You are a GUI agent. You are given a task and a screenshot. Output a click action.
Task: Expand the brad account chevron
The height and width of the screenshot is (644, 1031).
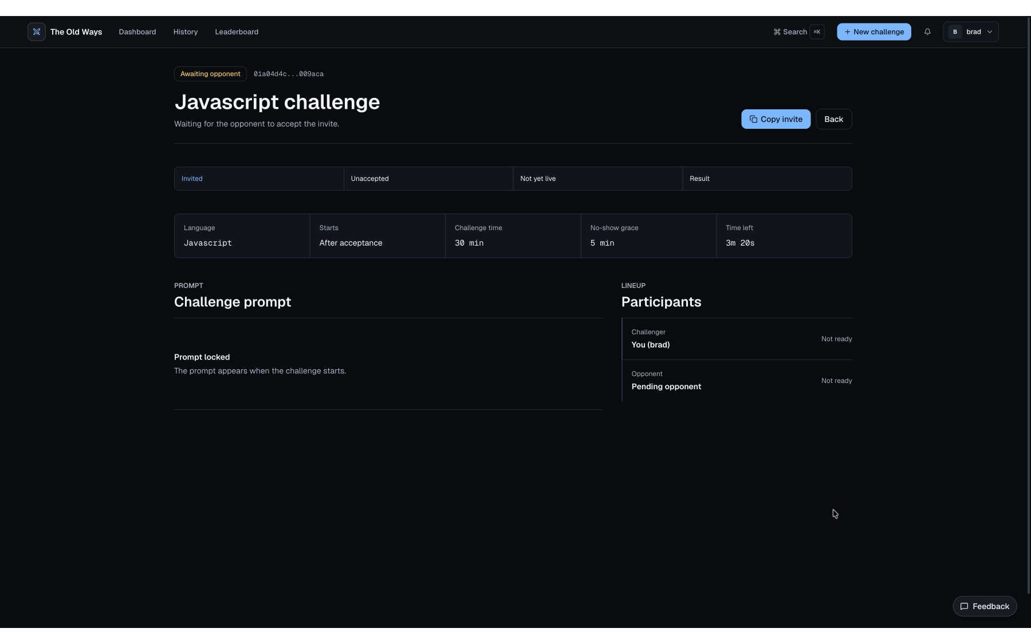click(990, 32)
